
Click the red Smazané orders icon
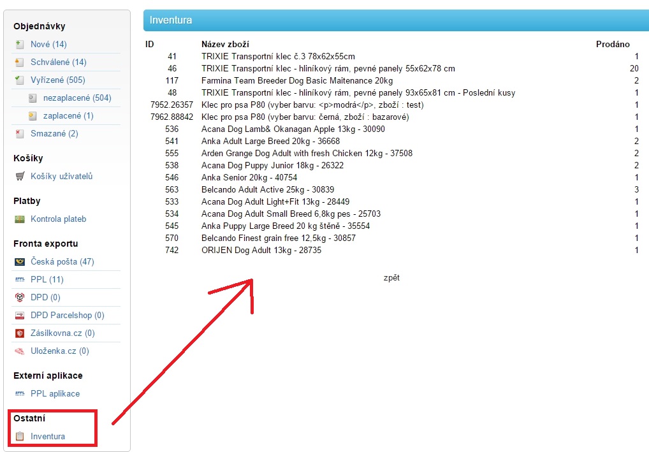click(x=19, y=133)
